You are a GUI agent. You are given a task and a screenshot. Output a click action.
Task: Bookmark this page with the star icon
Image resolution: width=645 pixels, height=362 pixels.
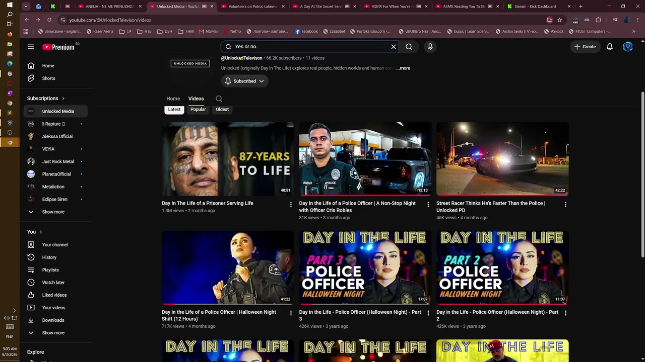pyautogui.click(x=559, y=20)
